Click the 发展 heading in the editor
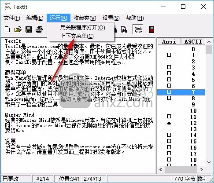The height and width of the screenshot is (183, 214). (10, 141)
